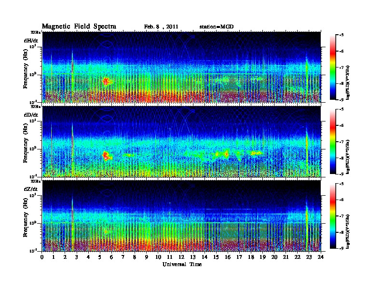The image size is (382, 295).
Task: Click the "Magnetic Field Spectra" title
Action: click(79, 27)
